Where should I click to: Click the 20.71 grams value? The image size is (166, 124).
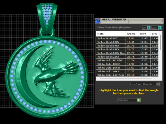click(x=131, y=46)
